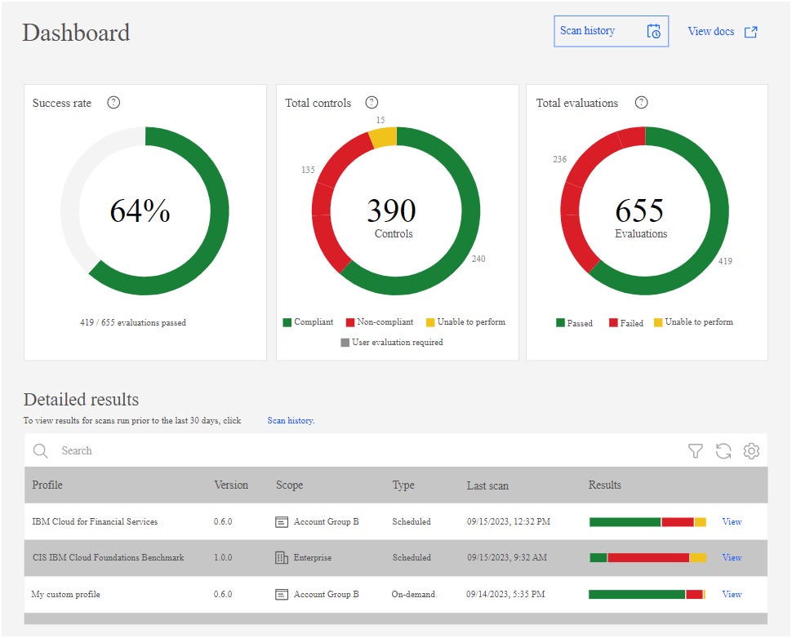
Task: Click the 236 failed evaluations label
Action: [x=559, y=159]
